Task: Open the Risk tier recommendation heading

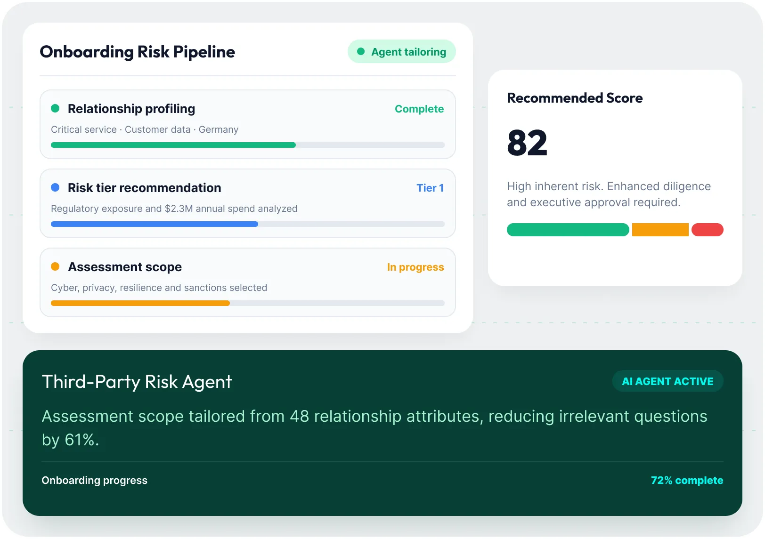Action: pos(144,188)
